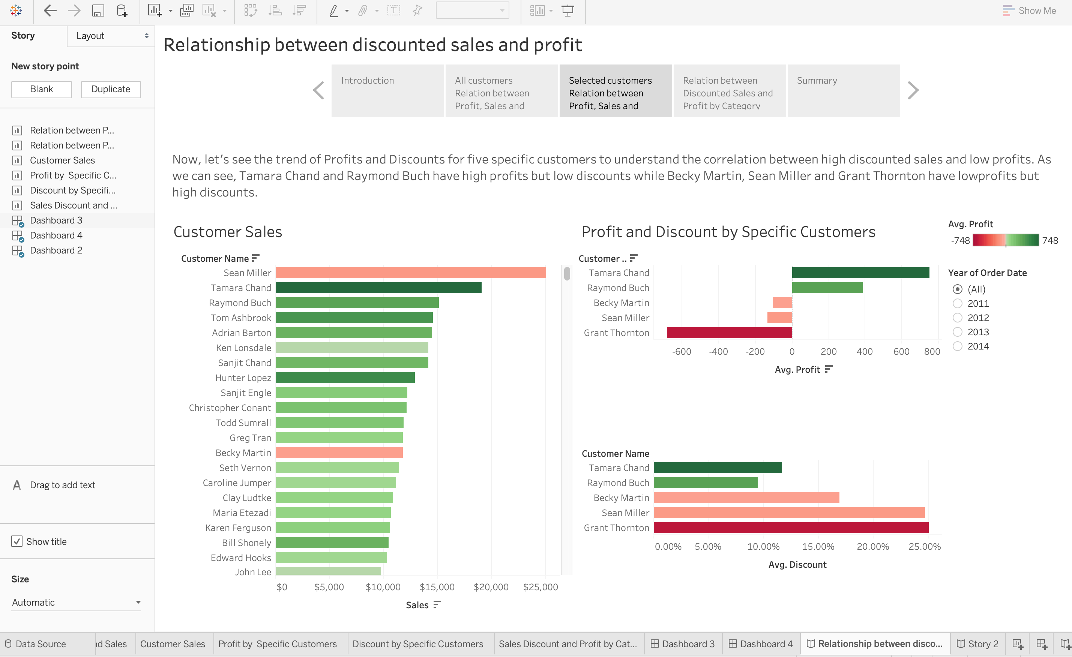Click the Duplicate story point button
Image resolution: width=1072 pixels, height=657 pixels.
tap(111, 89)
